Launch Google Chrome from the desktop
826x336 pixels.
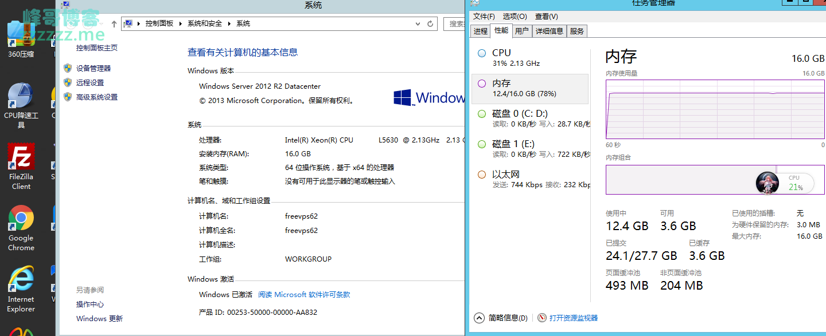[x=21, y=228]
